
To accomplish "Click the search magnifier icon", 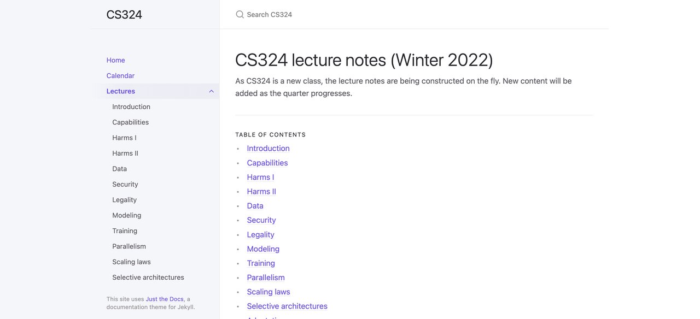I will [240, 15].
